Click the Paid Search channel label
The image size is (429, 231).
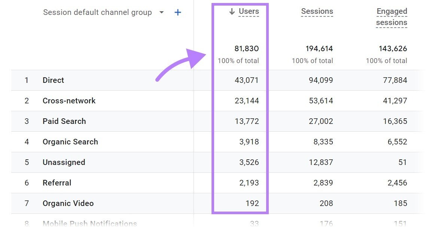pos(64,121)
